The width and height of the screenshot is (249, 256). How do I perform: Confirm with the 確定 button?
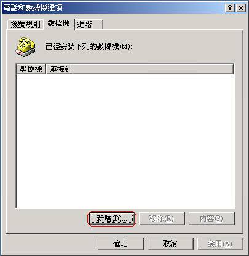coord(121,244)
